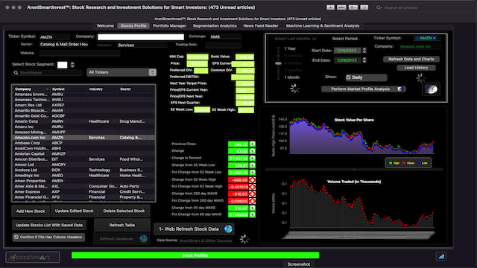Open Machine Learning & Sentiment Analysis tab

pyautogui.click(x=323, y=26)
